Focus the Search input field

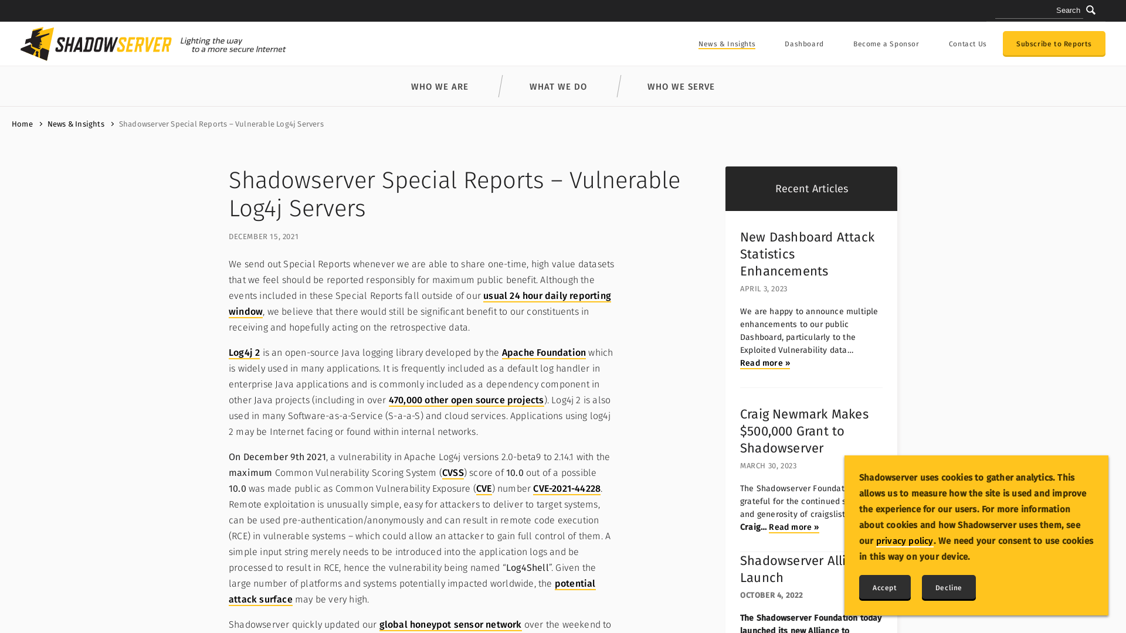[x=1039, y=10]
